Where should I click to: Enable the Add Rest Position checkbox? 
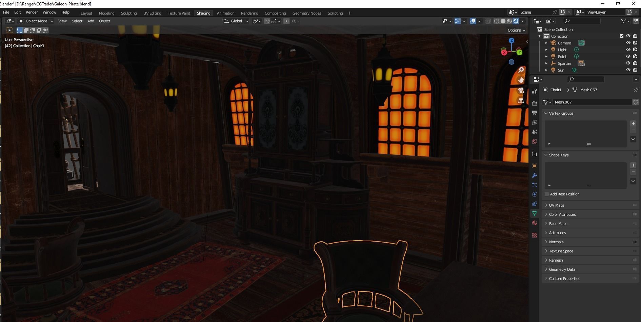click(x=547, y=194)
